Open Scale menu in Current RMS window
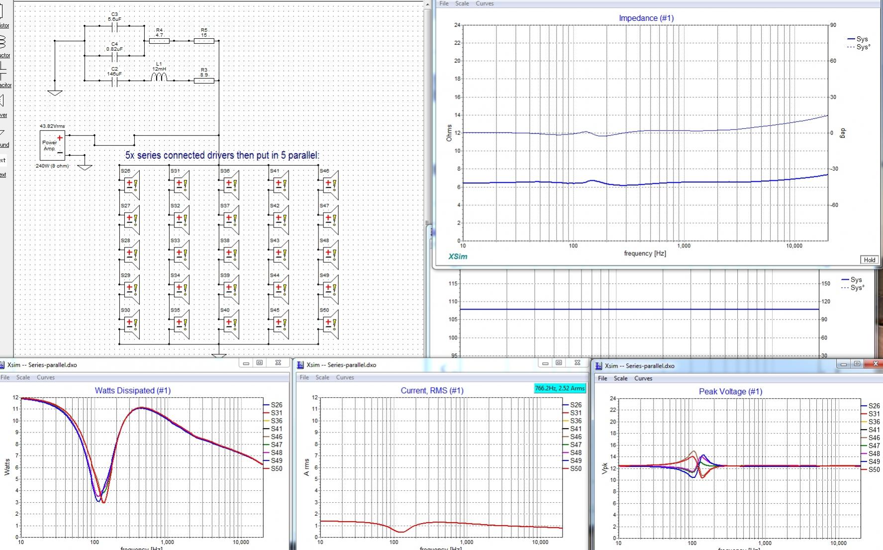Image resolution: width=883 pixels, height=550 pixels. tap(322, 377)
